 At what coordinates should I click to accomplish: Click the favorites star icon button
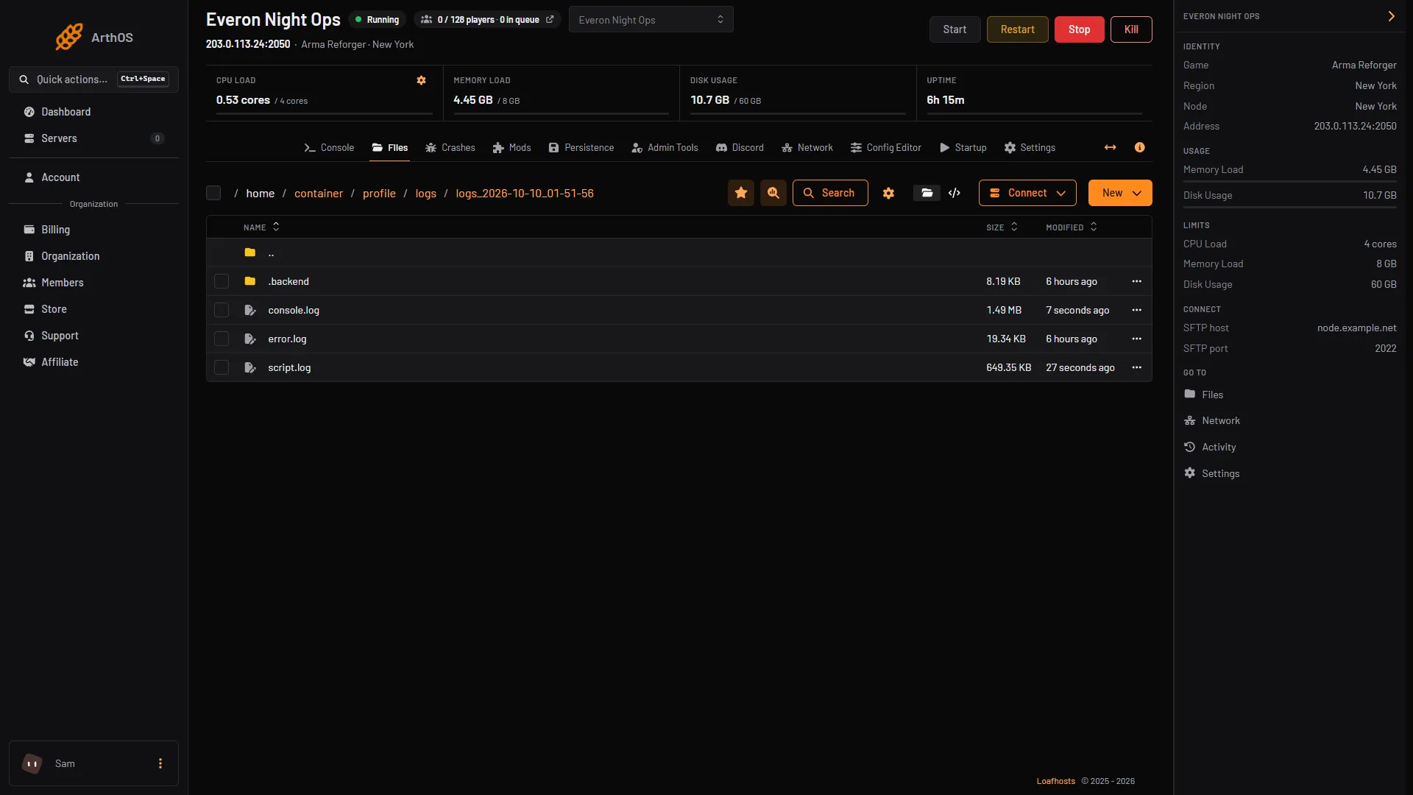(741, 193)
